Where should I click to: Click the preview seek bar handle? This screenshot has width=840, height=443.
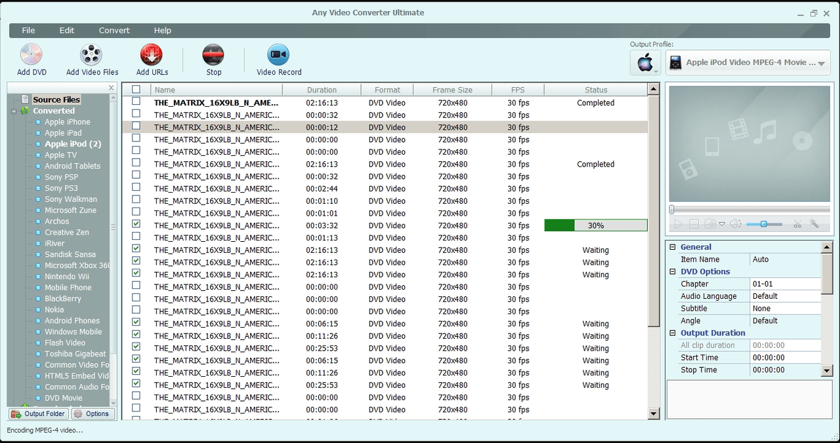click(x=672, y=210)
